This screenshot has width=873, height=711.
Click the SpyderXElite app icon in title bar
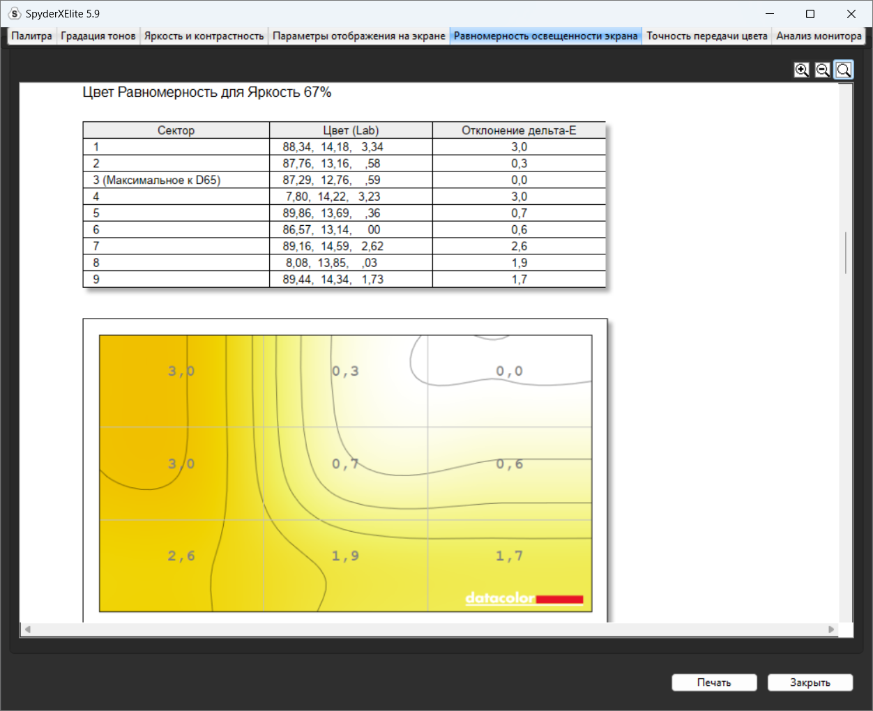pos(15,13)
